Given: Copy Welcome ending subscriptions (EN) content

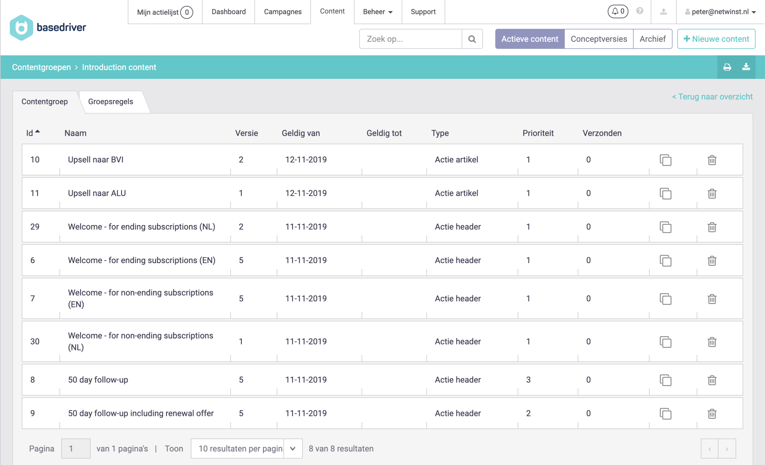Looking at the screenshot, I should point(665,261).
